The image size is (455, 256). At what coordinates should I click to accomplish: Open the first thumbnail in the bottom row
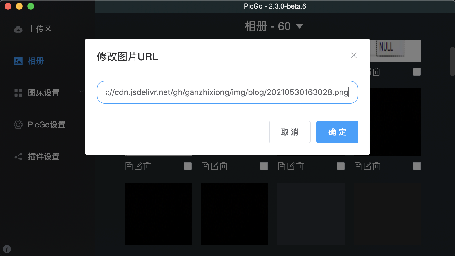[x=158, y=214]
